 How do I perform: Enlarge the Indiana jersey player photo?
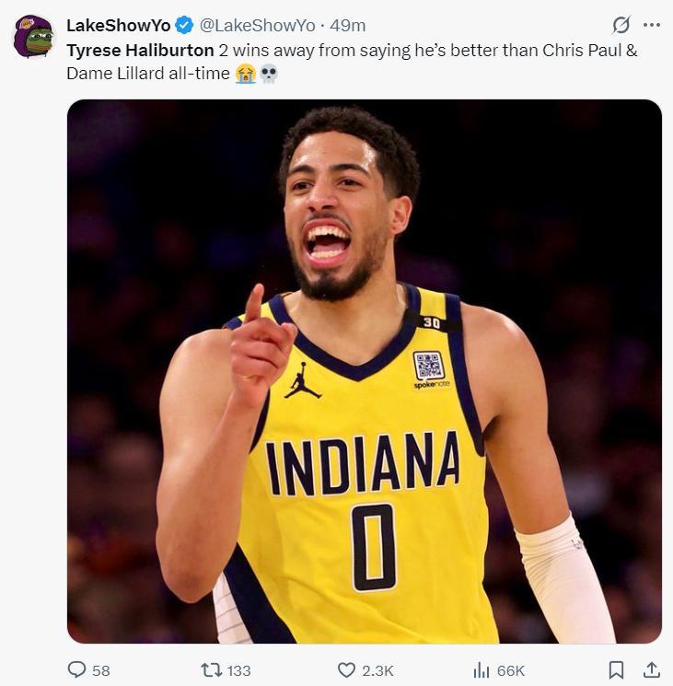[x=365, y=371]
